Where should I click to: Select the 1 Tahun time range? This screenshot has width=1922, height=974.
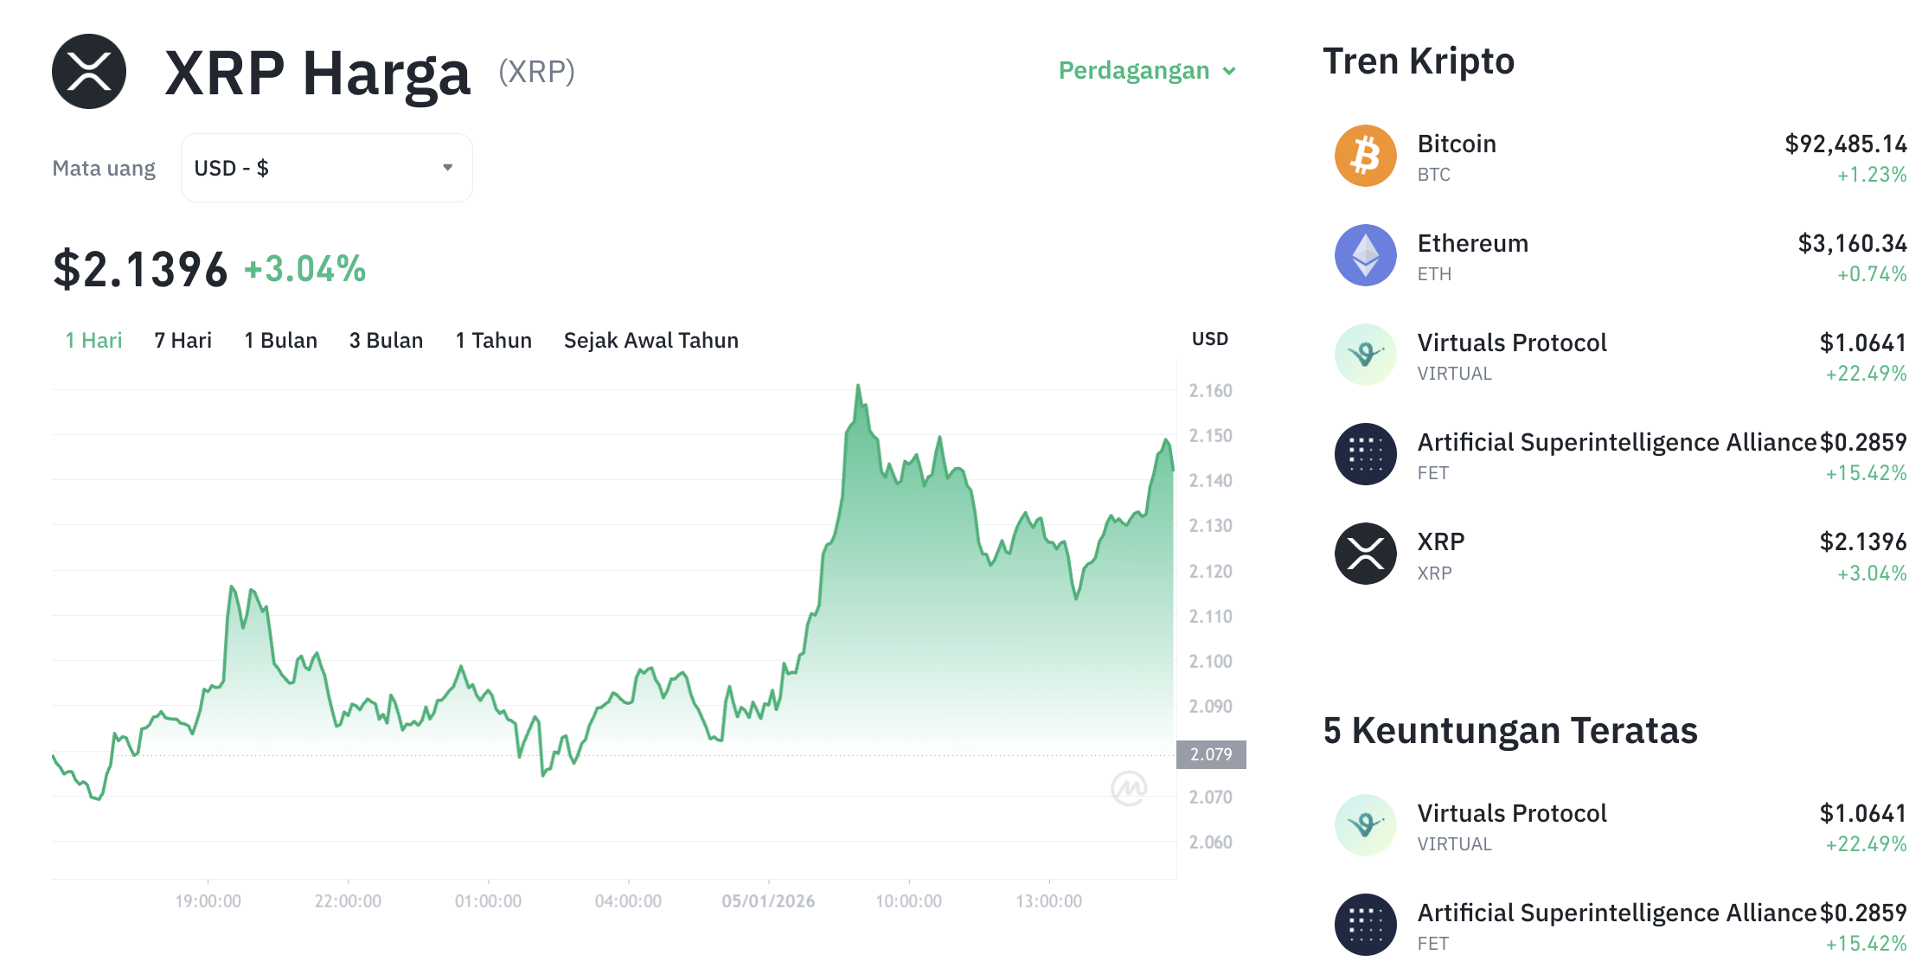click(493, 340)
